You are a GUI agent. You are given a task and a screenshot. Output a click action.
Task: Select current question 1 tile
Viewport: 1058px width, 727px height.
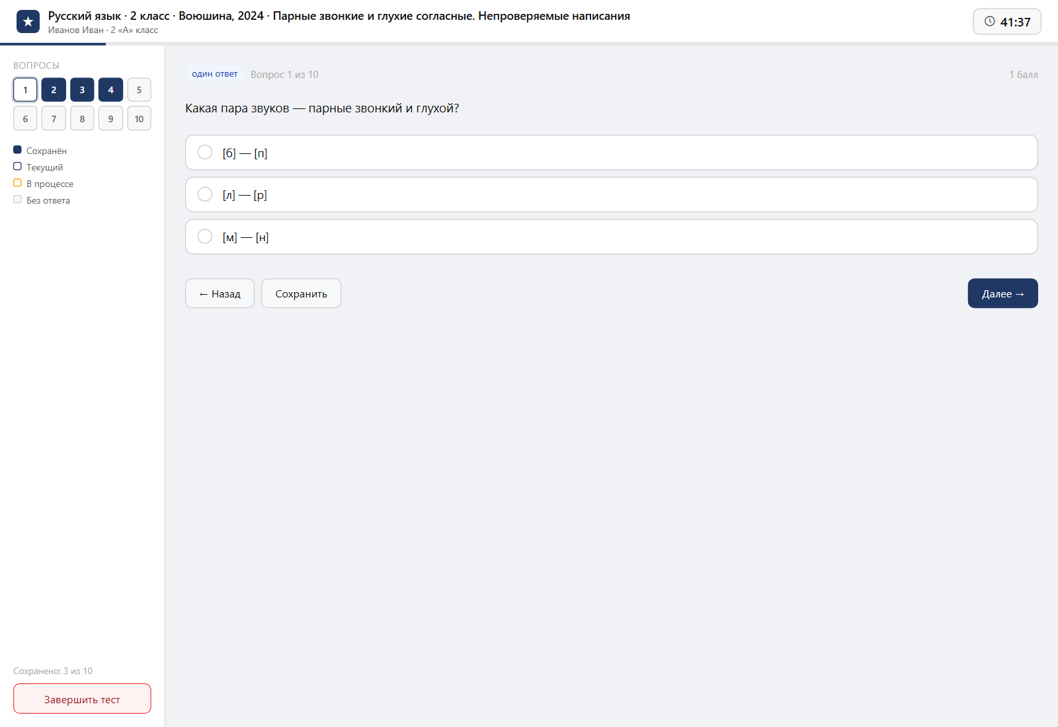pyautogui.click(x=25, y=90)
